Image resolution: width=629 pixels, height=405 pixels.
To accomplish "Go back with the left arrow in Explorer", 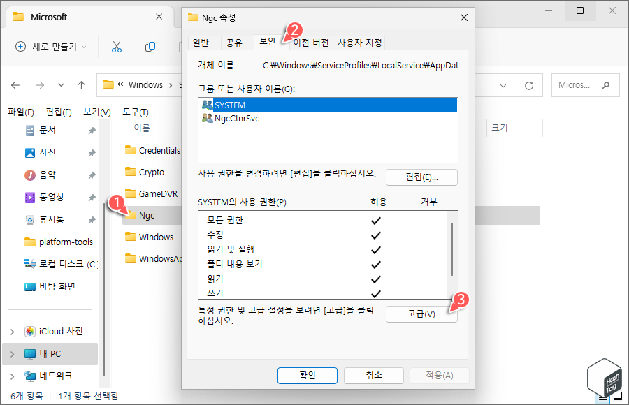I will (x=15, y=85).
